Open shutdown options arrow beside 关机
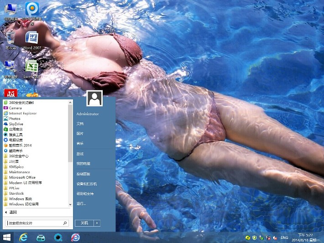This screenshot has width=324, height=243. pyautogui.click(x=97, y=223)
